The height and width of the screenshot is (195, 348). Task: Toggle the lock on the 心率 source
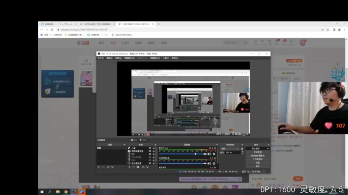click(x=154, y=148)
